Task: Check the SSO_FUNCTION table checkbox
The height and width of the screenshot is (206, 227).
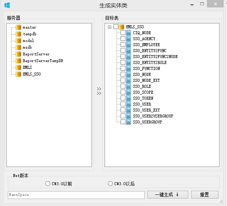Action: click(123, 68)
